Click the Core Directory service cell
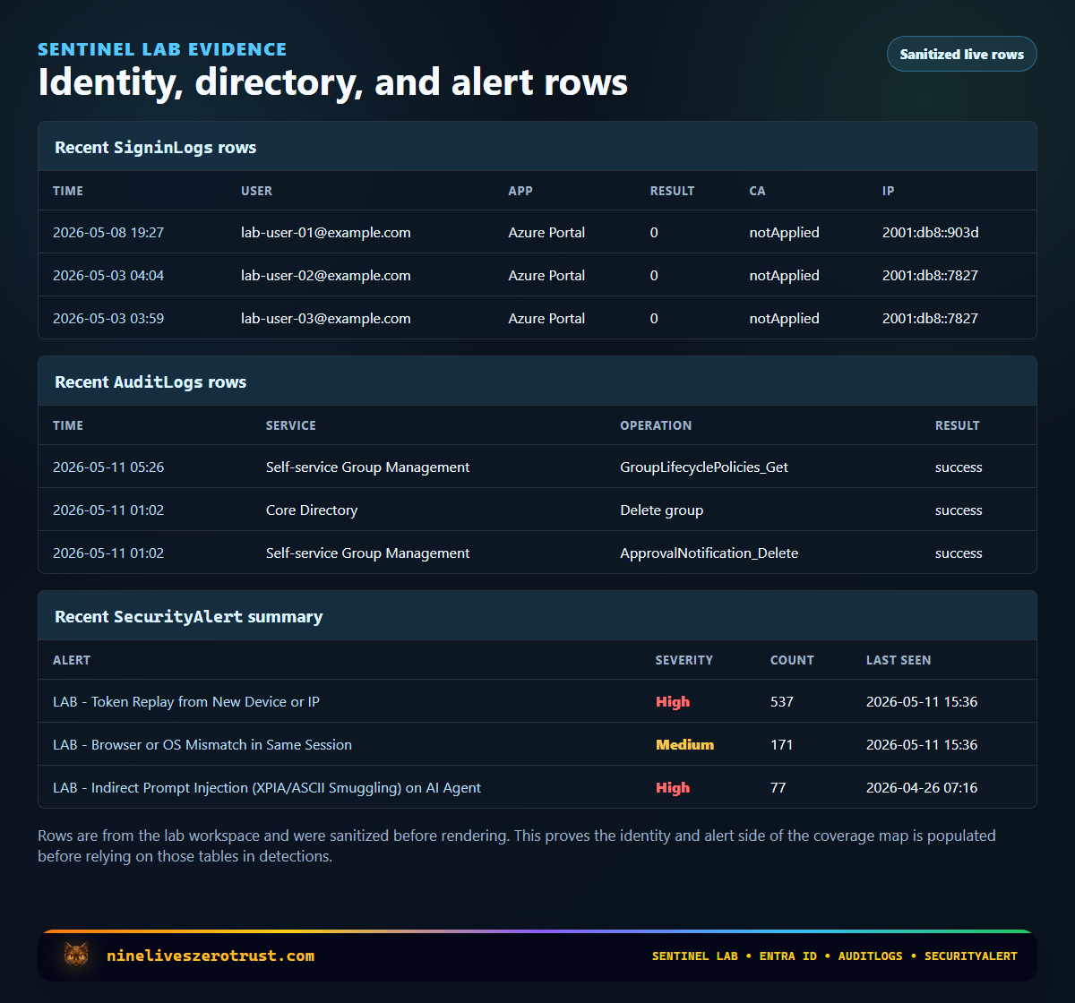This screenshot has height=1003, width=1075. 312,510
